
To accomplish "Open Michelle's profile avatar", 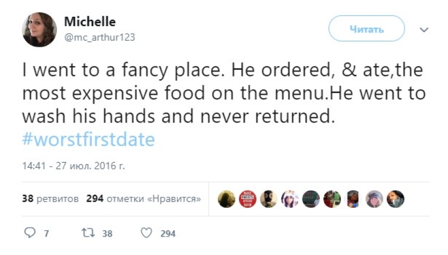I will (39, 29).
